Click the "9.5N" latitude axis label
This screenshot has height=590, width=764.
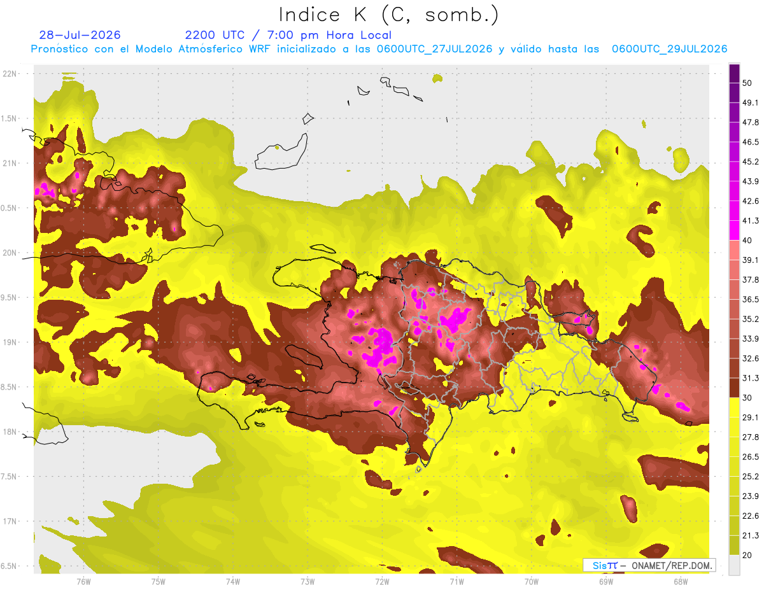coord(9,298)
